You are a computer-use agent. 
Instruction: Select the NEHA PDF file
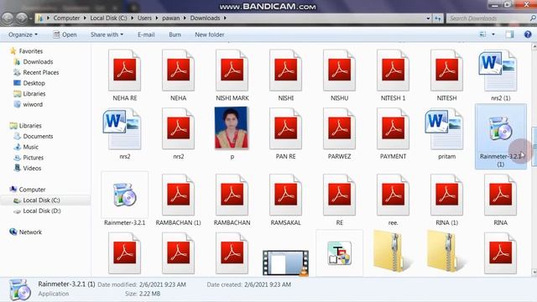(x=179, y=75)
